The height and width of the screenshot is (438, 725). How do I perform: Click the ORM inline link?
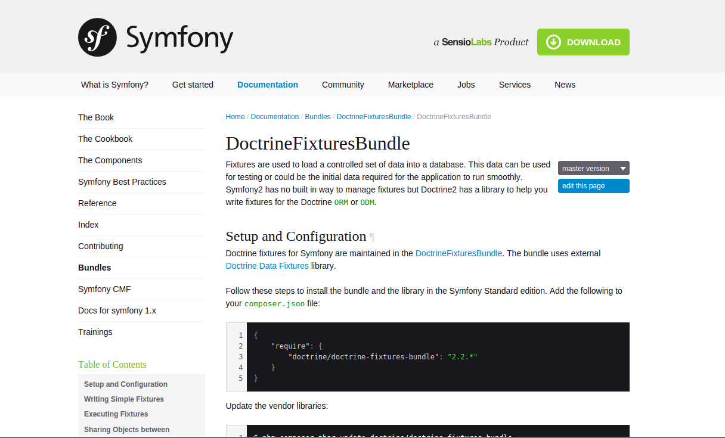[341, 203]
